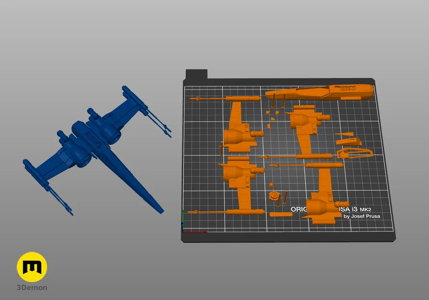
Task: Select the flat orange rectangular bar part
Action: point(281,214)
